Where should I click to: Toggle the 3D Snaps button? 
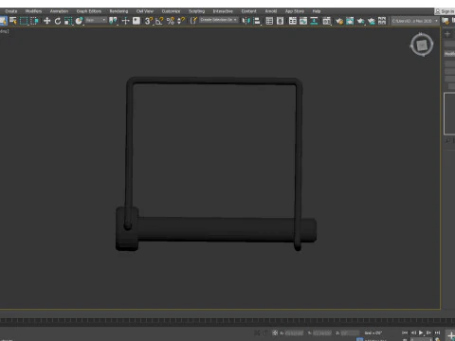pyautogui.click(x=149, y=21)
